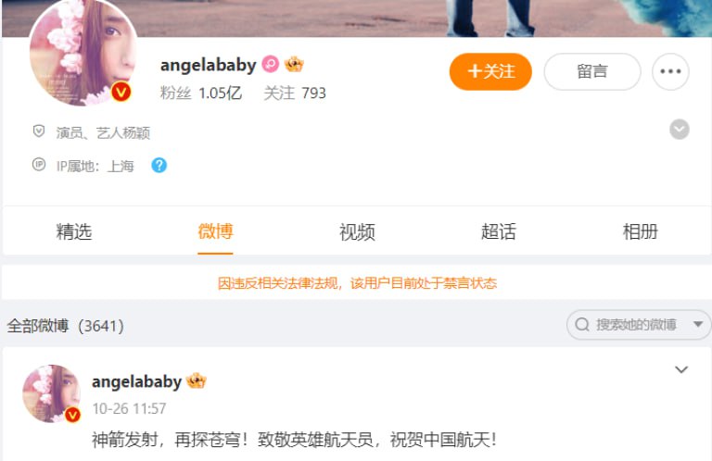This screenshot has height=461, width=712.
Task: Open the 超话 tab
Action: click(499, 231)
